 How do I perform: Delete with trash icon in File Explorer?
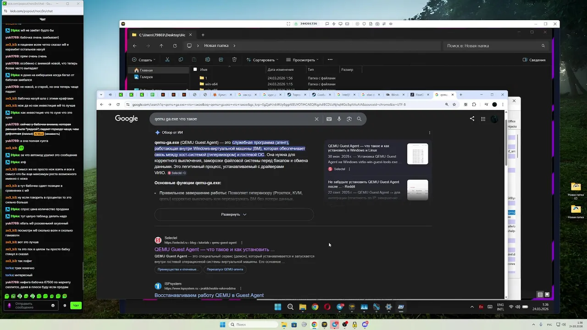pos(234,60)
